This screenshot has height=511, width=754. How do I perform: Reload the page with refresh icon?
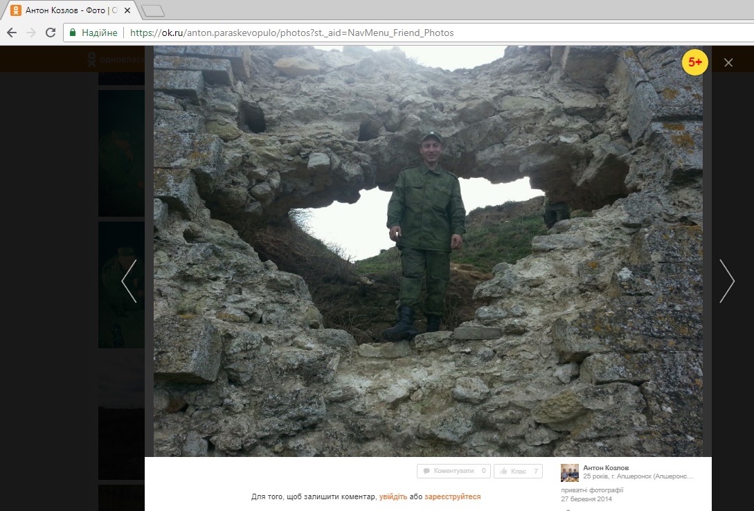[50, 33]
